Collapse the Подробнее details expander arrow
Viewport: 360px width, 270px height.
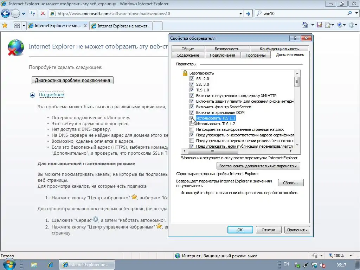[x=32, y=95]
